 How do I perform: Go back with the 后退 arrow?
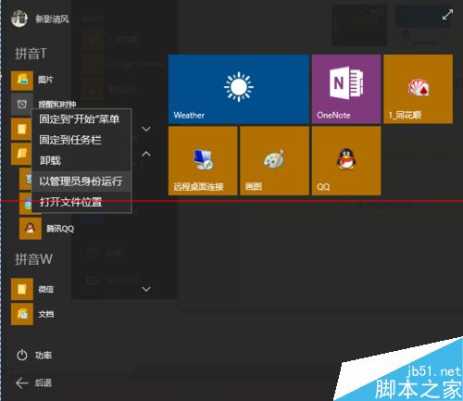coord(33,383)
